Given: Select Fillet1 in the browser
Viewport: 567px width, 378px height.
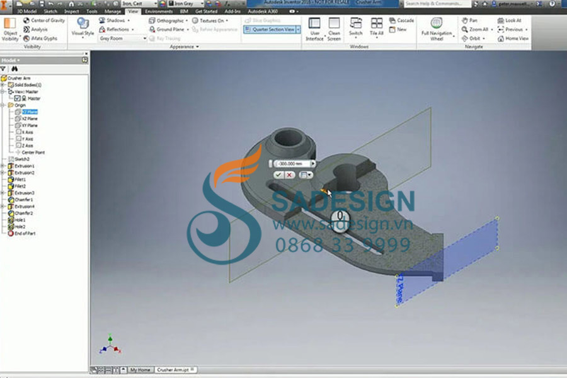Looking at the screenshot, I should pyautogui.click(x=17, y=180).
